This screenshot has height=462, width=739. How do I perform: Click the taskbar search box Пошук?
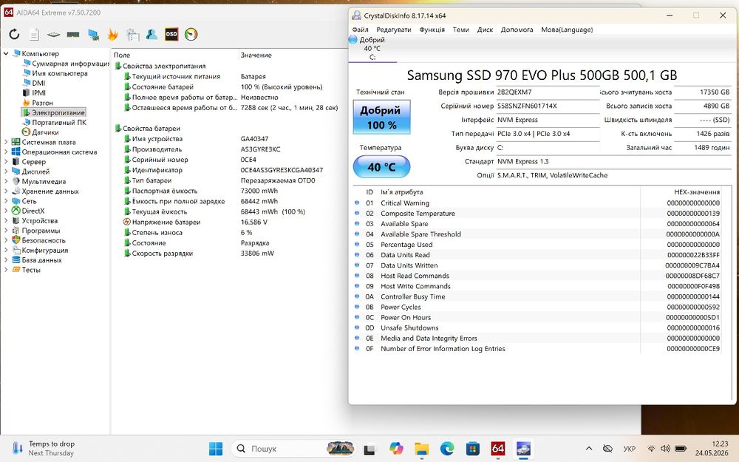[294, 449]
